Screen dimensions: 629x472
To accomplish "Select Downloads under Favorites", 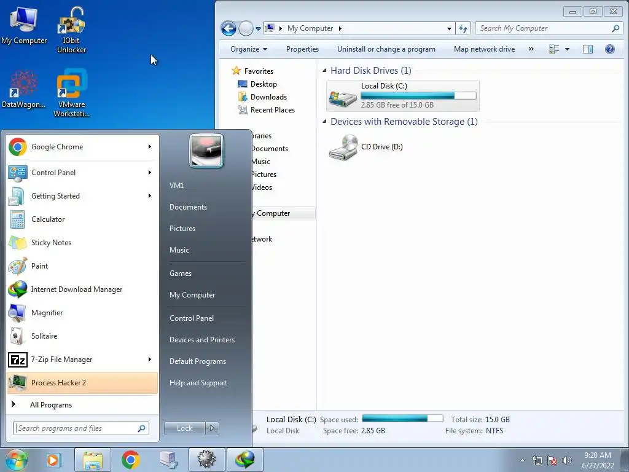I will [268, 97].
